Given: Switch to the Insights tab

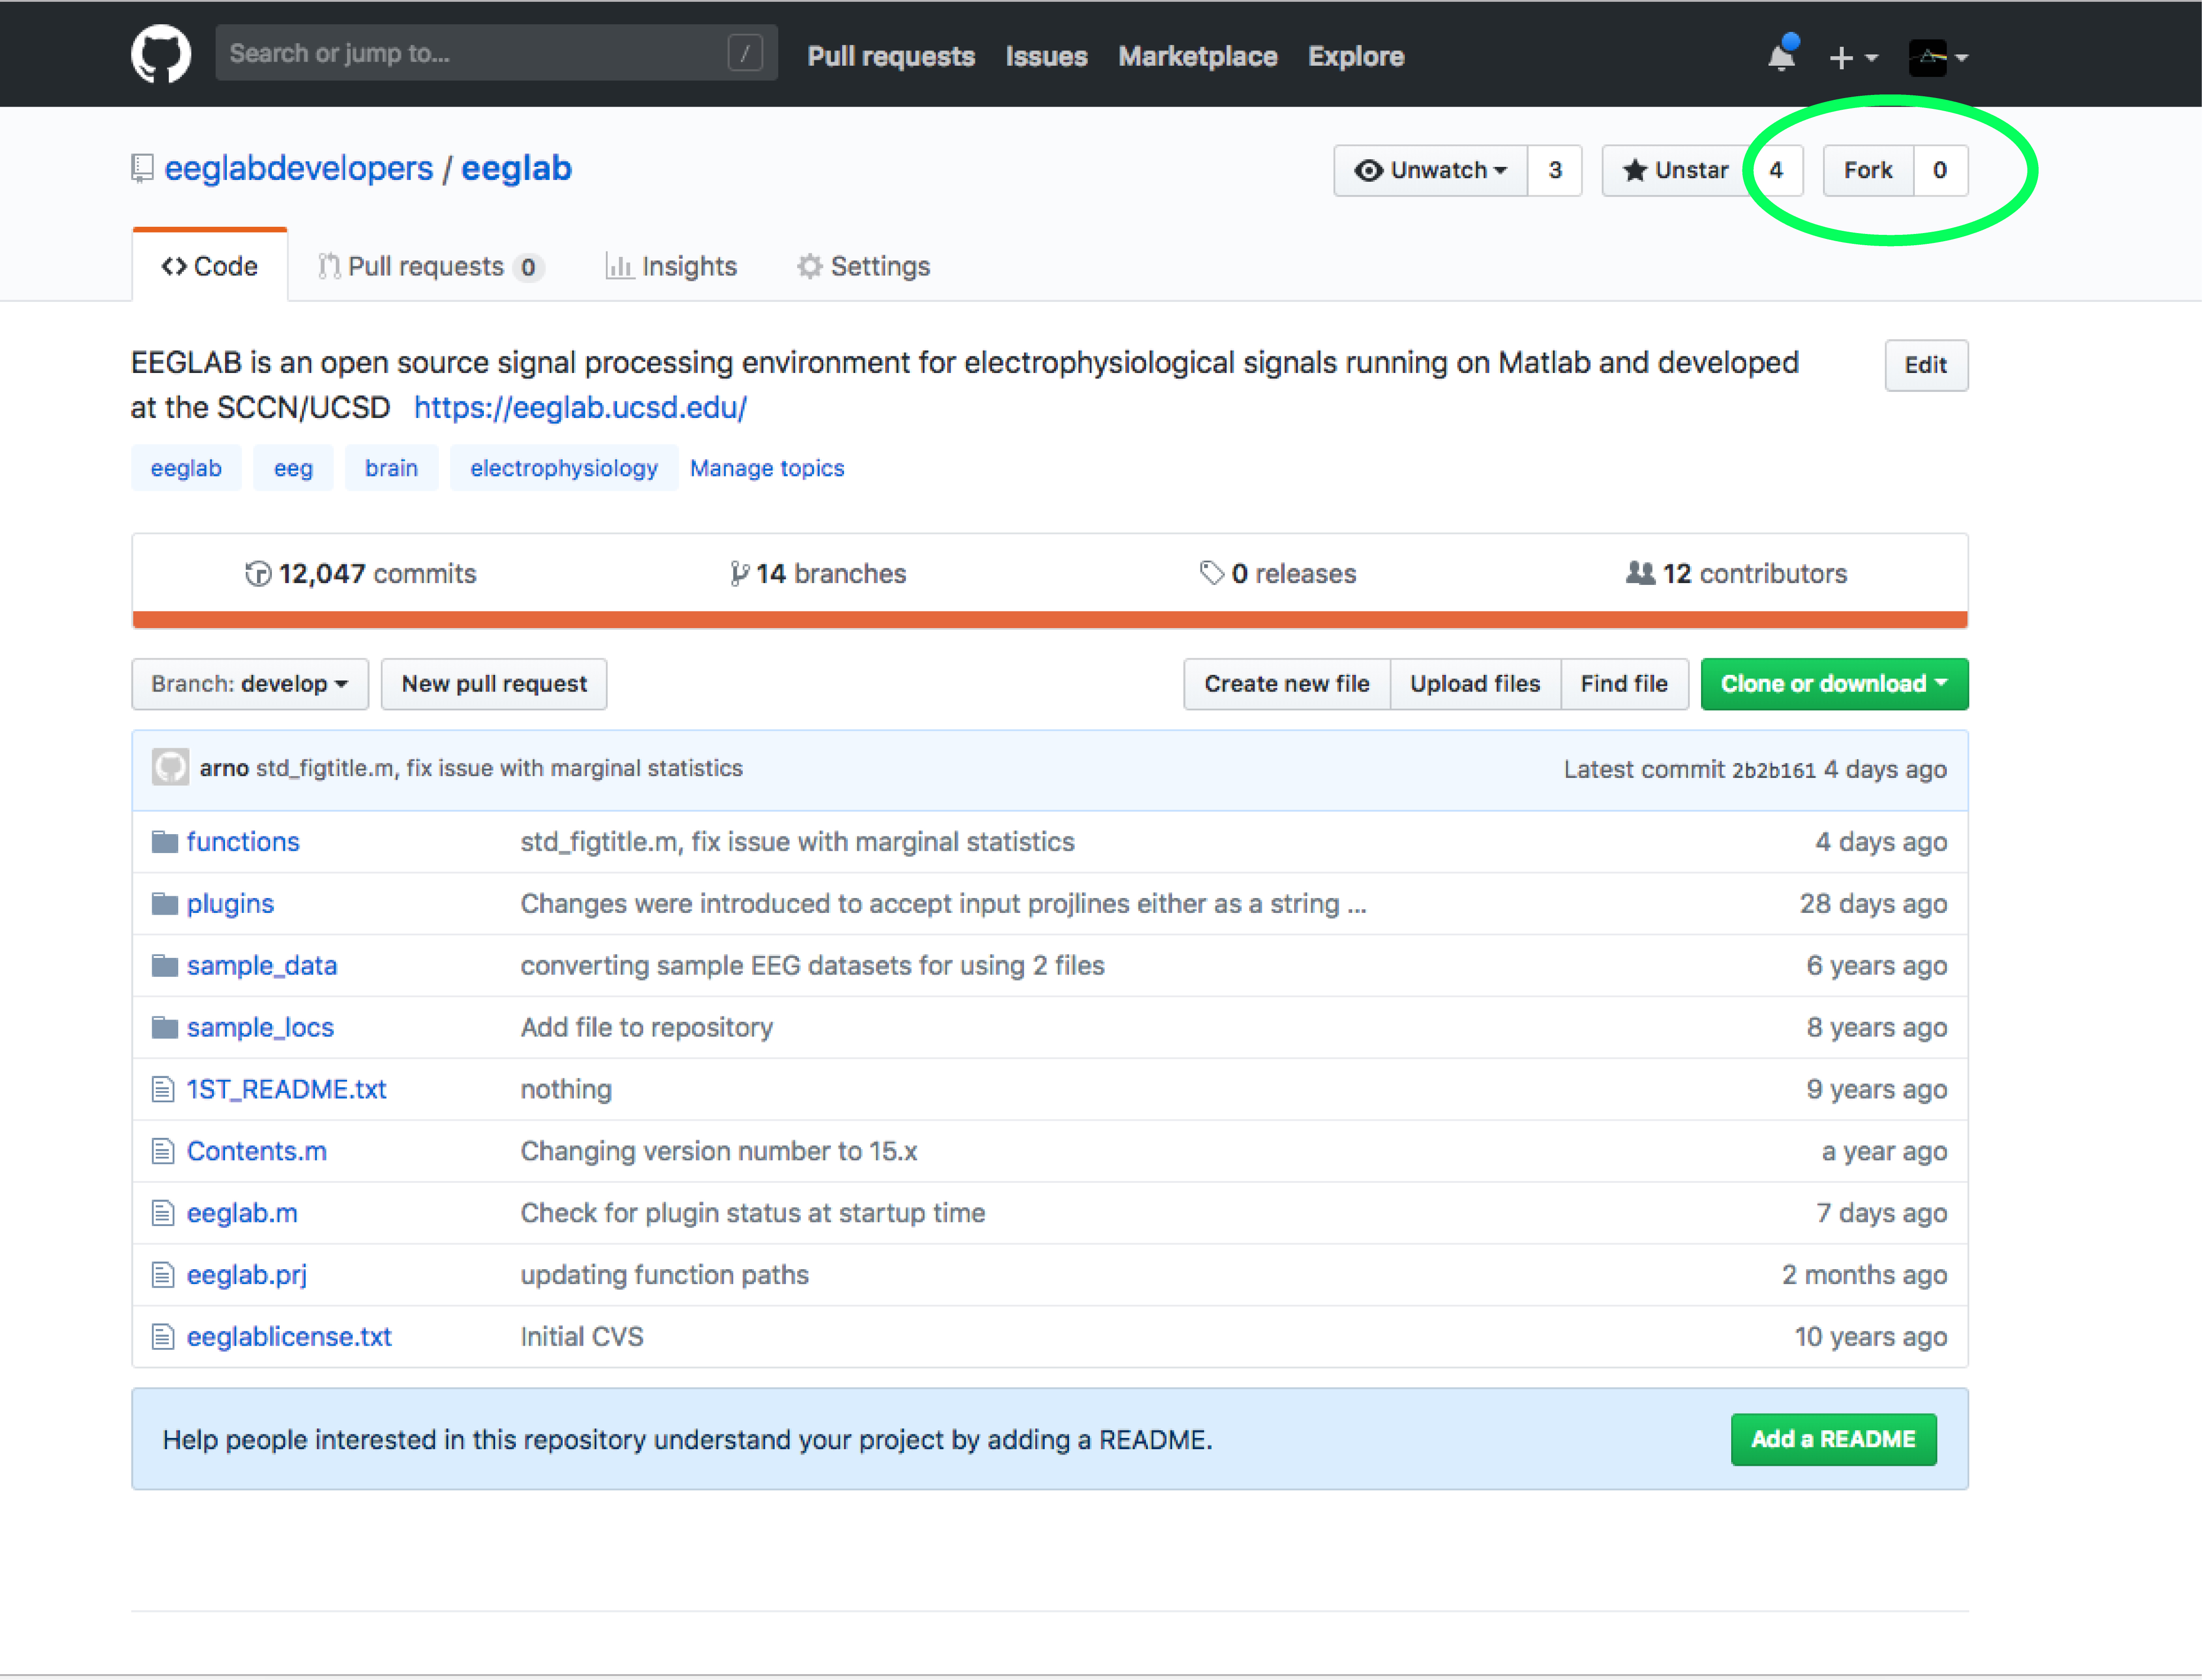Looking at the screenshot, I should [x=671, y=266].
